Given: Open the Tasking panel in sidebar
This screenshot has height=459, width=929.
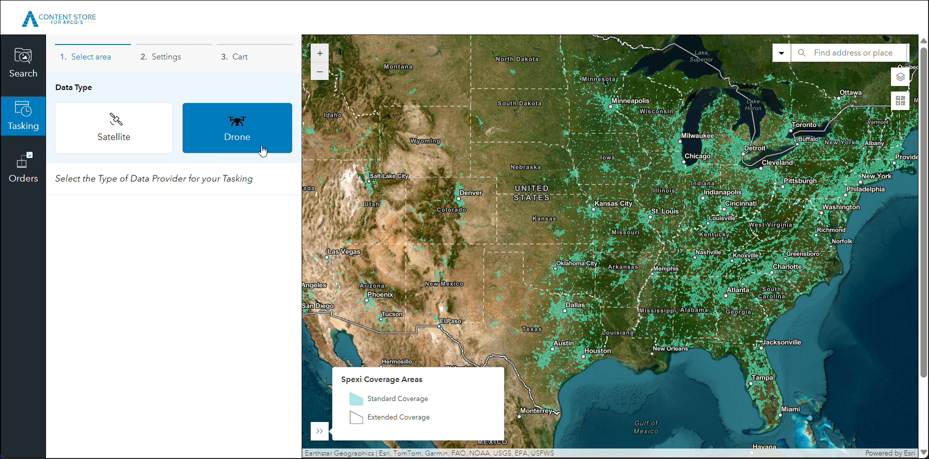Looking at the screenshot, I should 23,116.
